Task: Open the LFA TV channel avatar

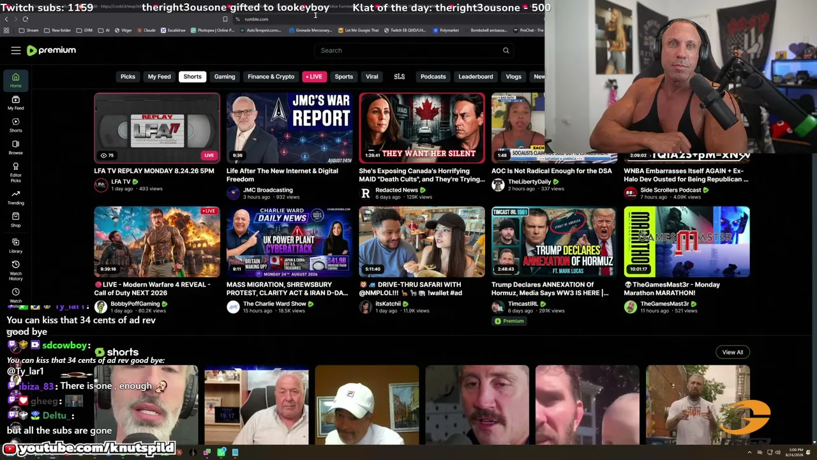Action: tap(101, 185)
